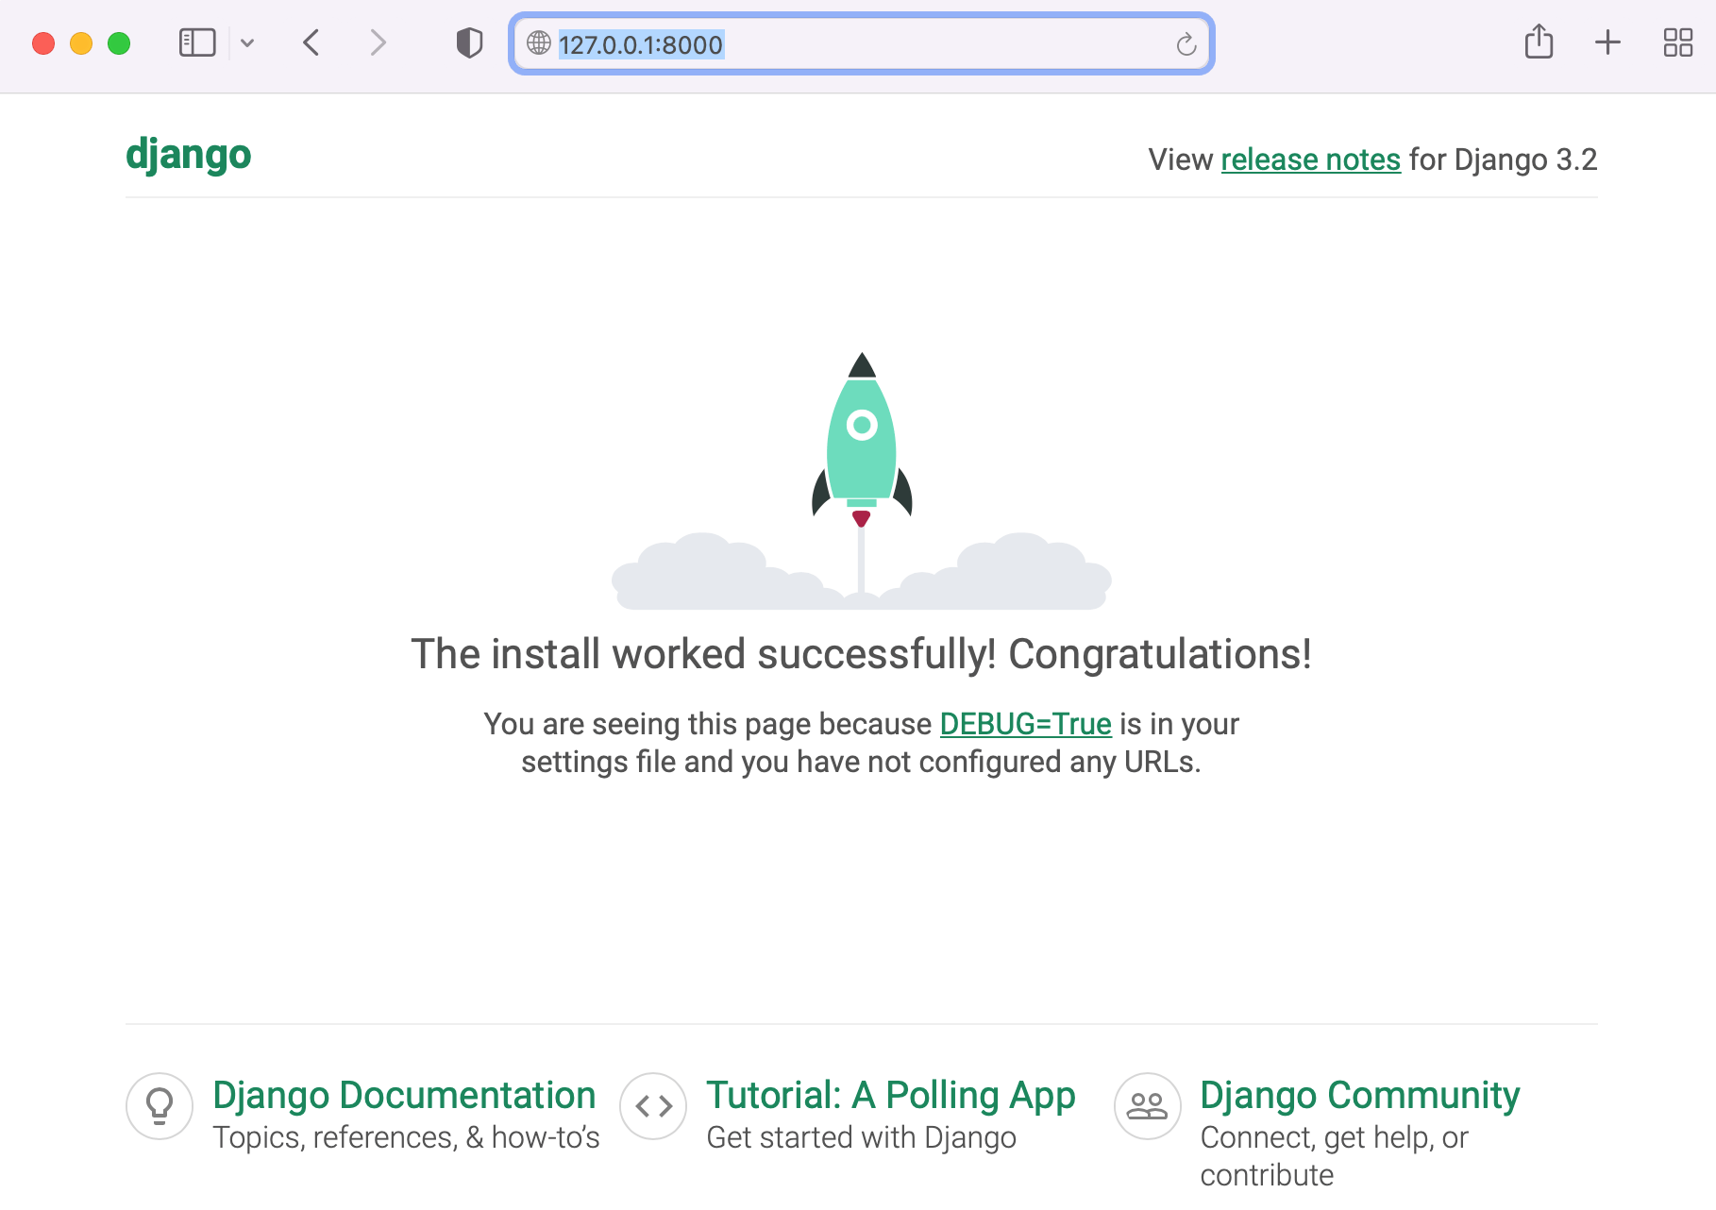The image size is (1716, 1210).
Task: Minimize window with yellow button
Action: 81,43
